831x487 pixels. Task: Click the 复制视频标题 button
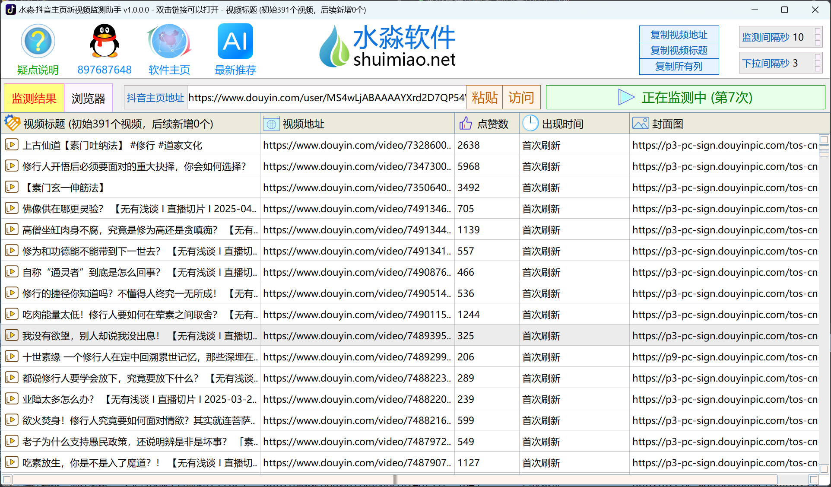click(679, 51)
